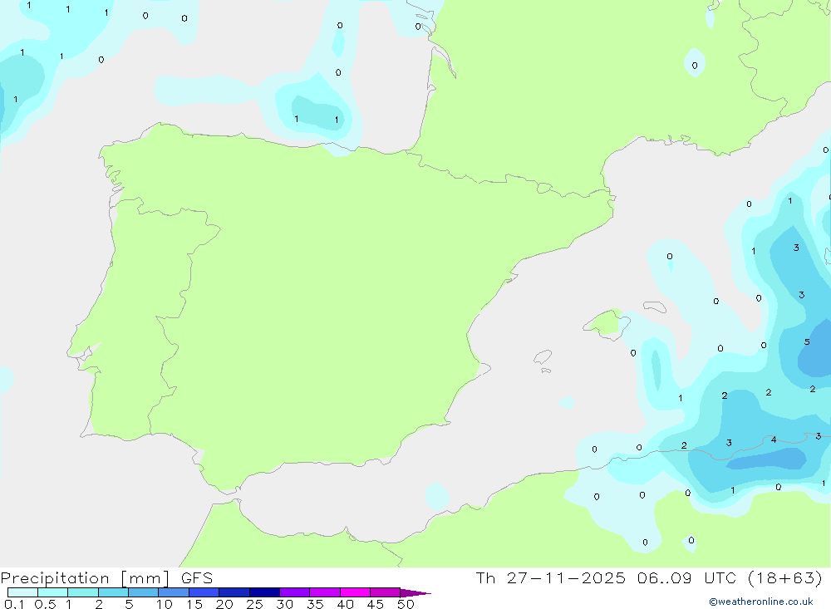Select the 0.5–1 mm legend swatch
The width and height of the screenshot is (831, 609).
52,592
